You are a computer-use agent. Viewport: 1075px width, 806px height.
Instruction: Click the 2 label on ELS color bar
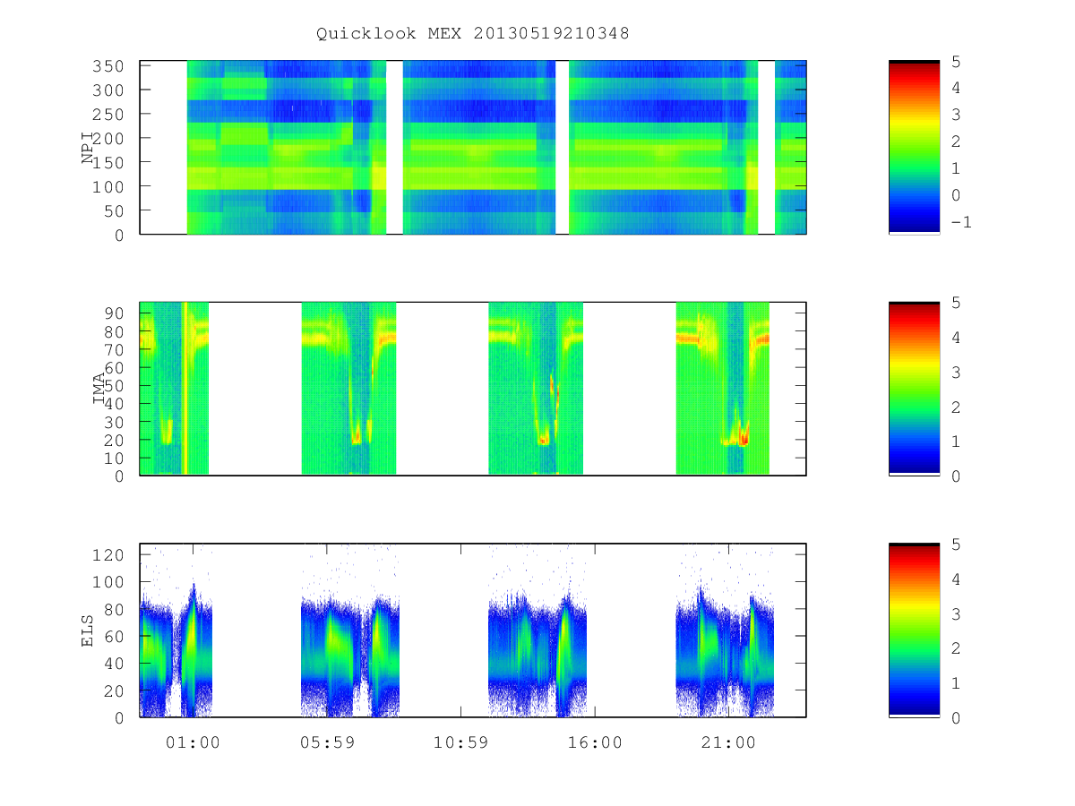(x=956, y=648)
